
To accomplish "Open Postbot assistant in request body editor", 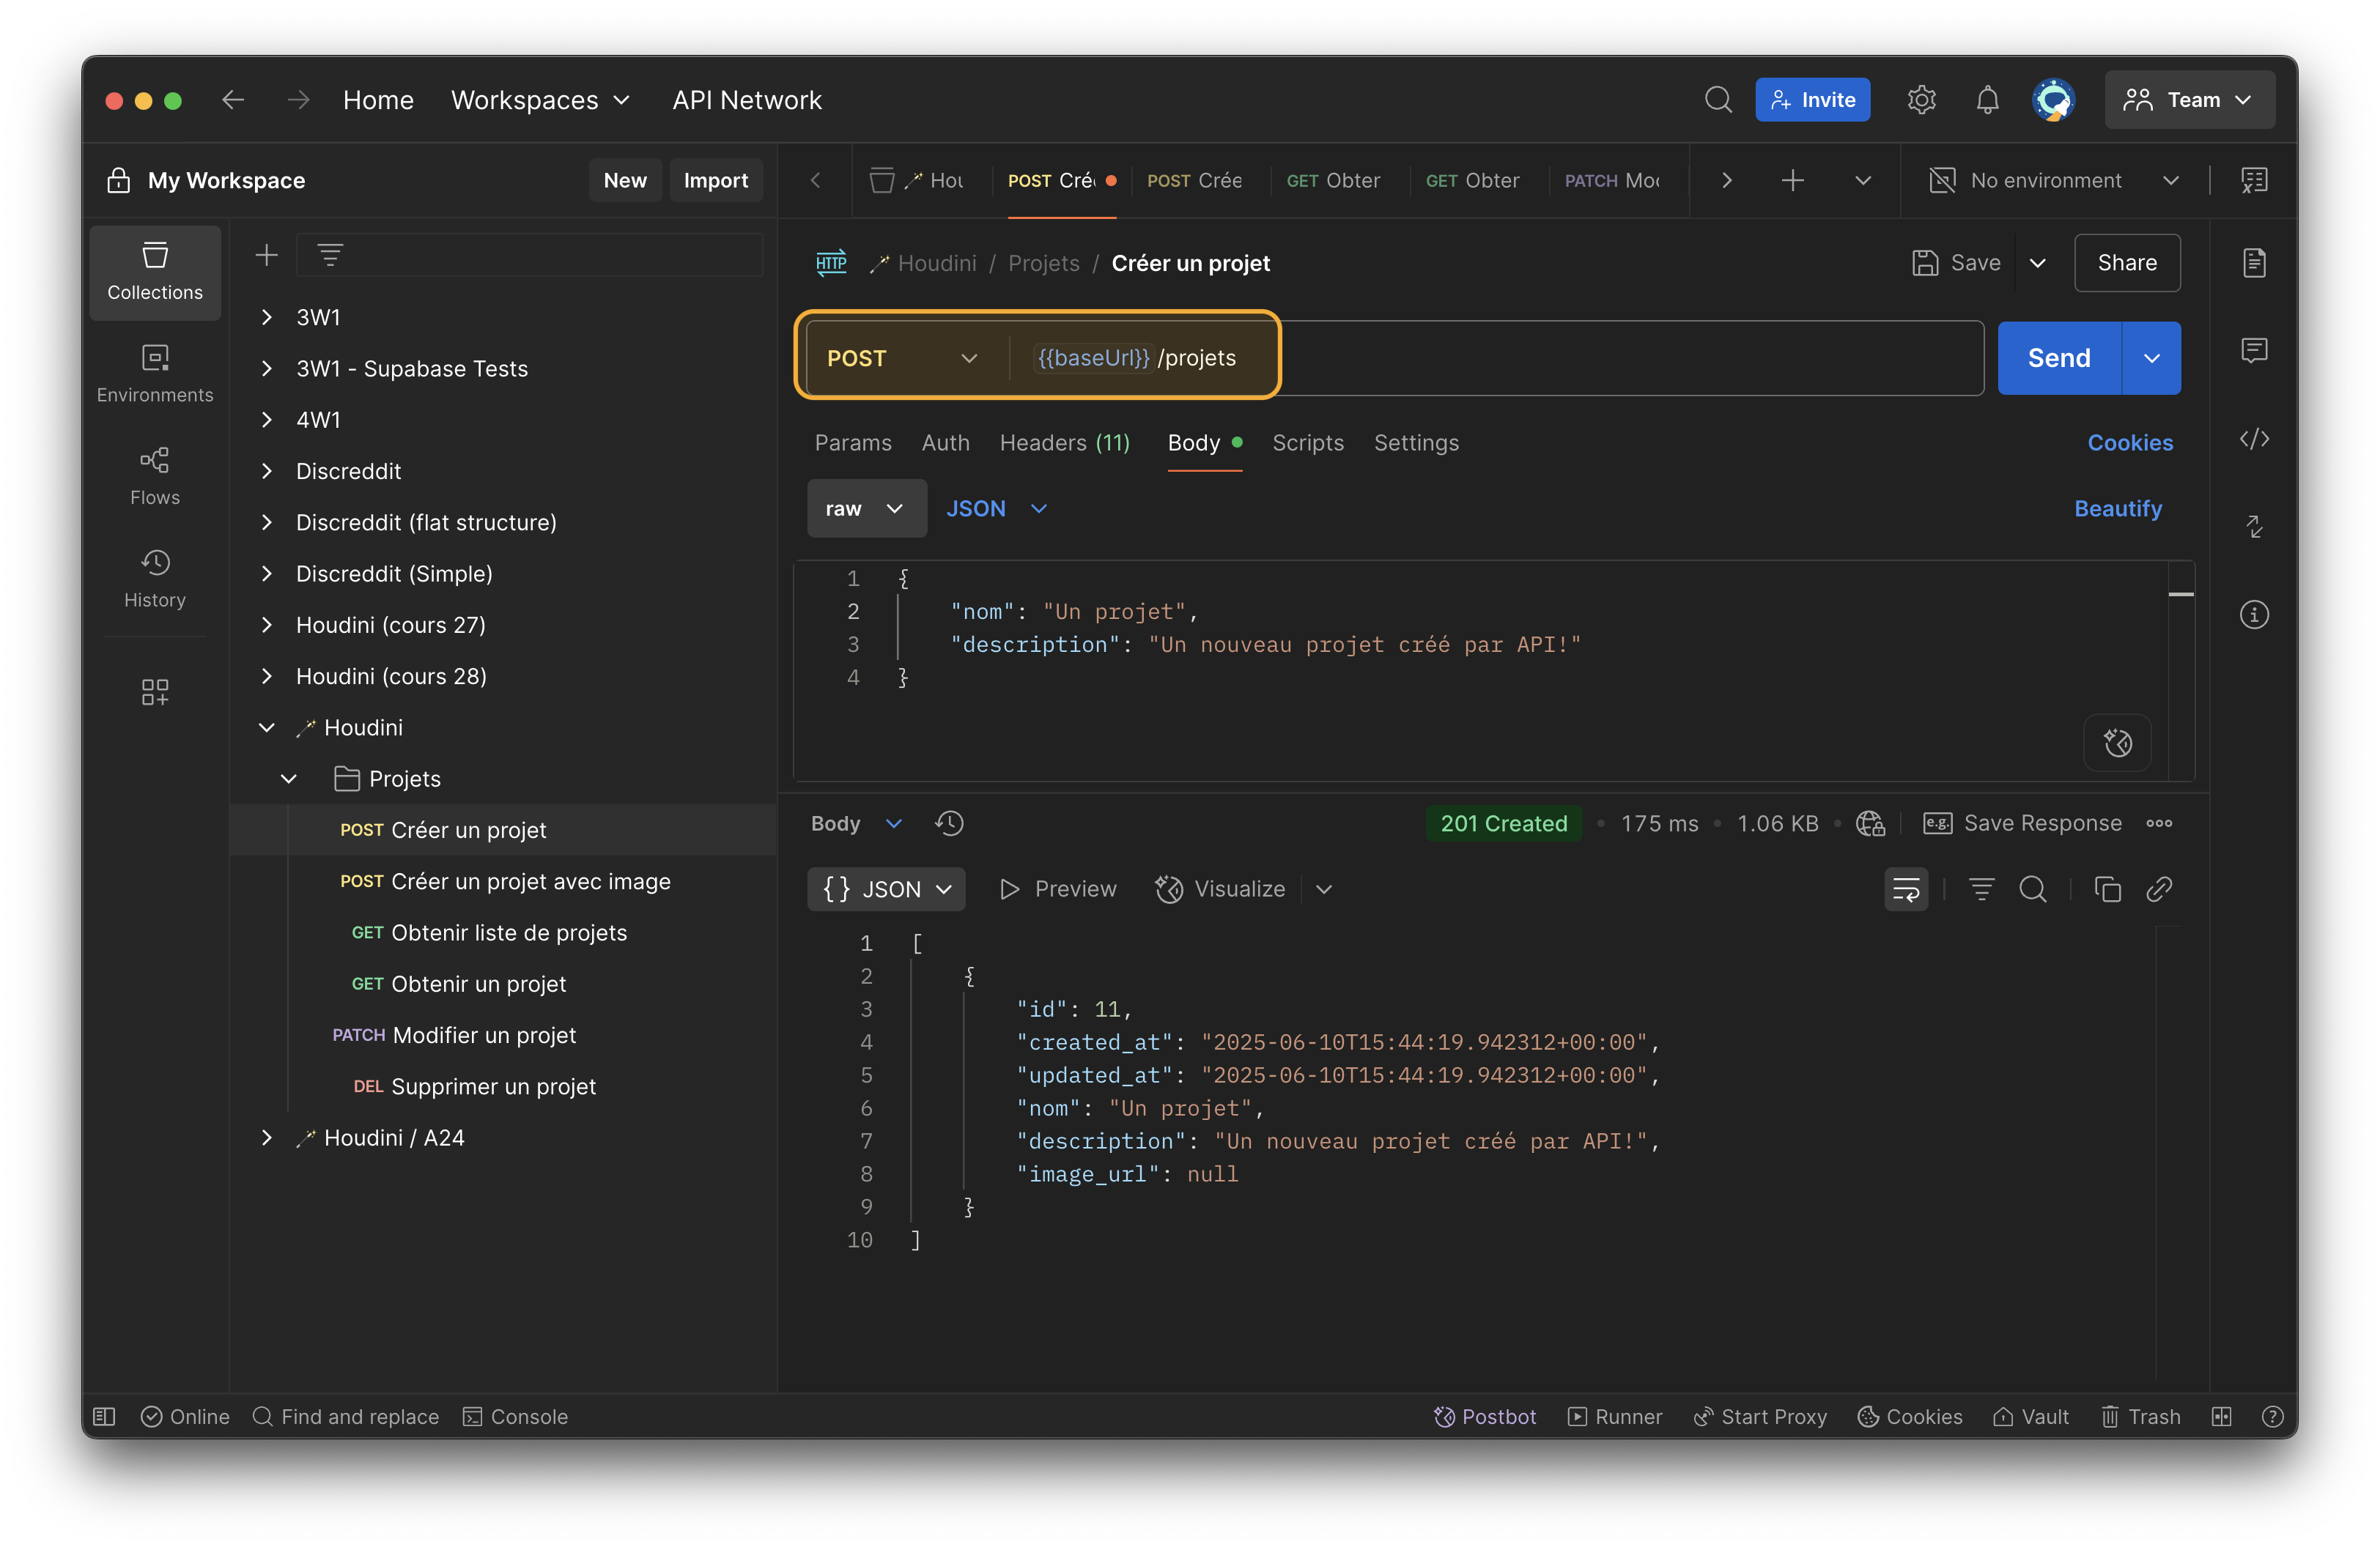I will 2117,743.
